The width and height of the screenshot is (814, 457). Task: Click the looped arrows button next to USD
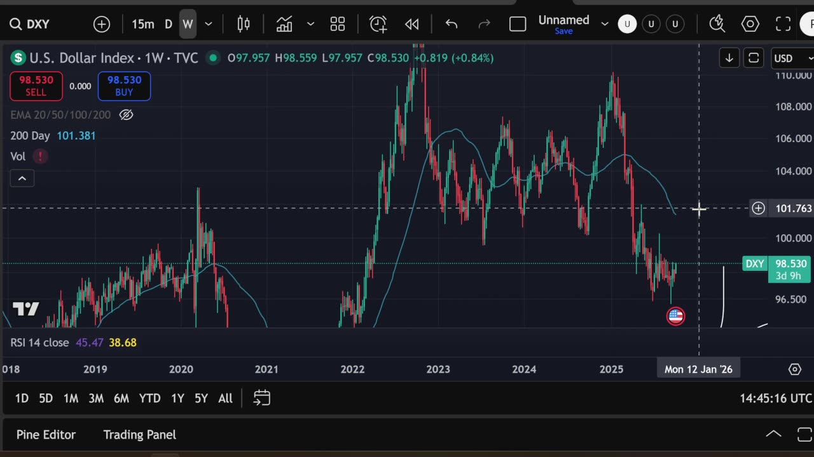click(754, 58)
